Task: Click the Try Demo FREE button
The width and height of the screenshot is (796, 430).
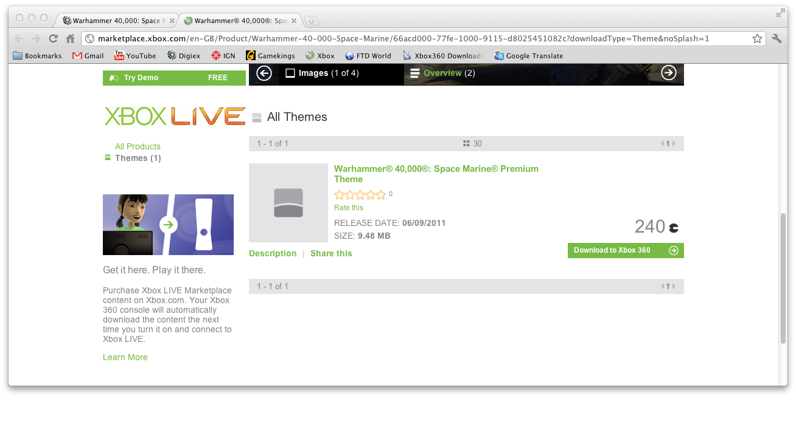Action: [174, 78]
